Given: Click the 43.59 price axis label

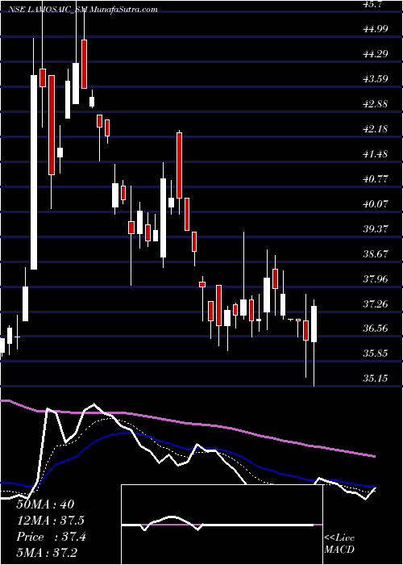Looking at the screenshot, I should [x=376, y=78].
